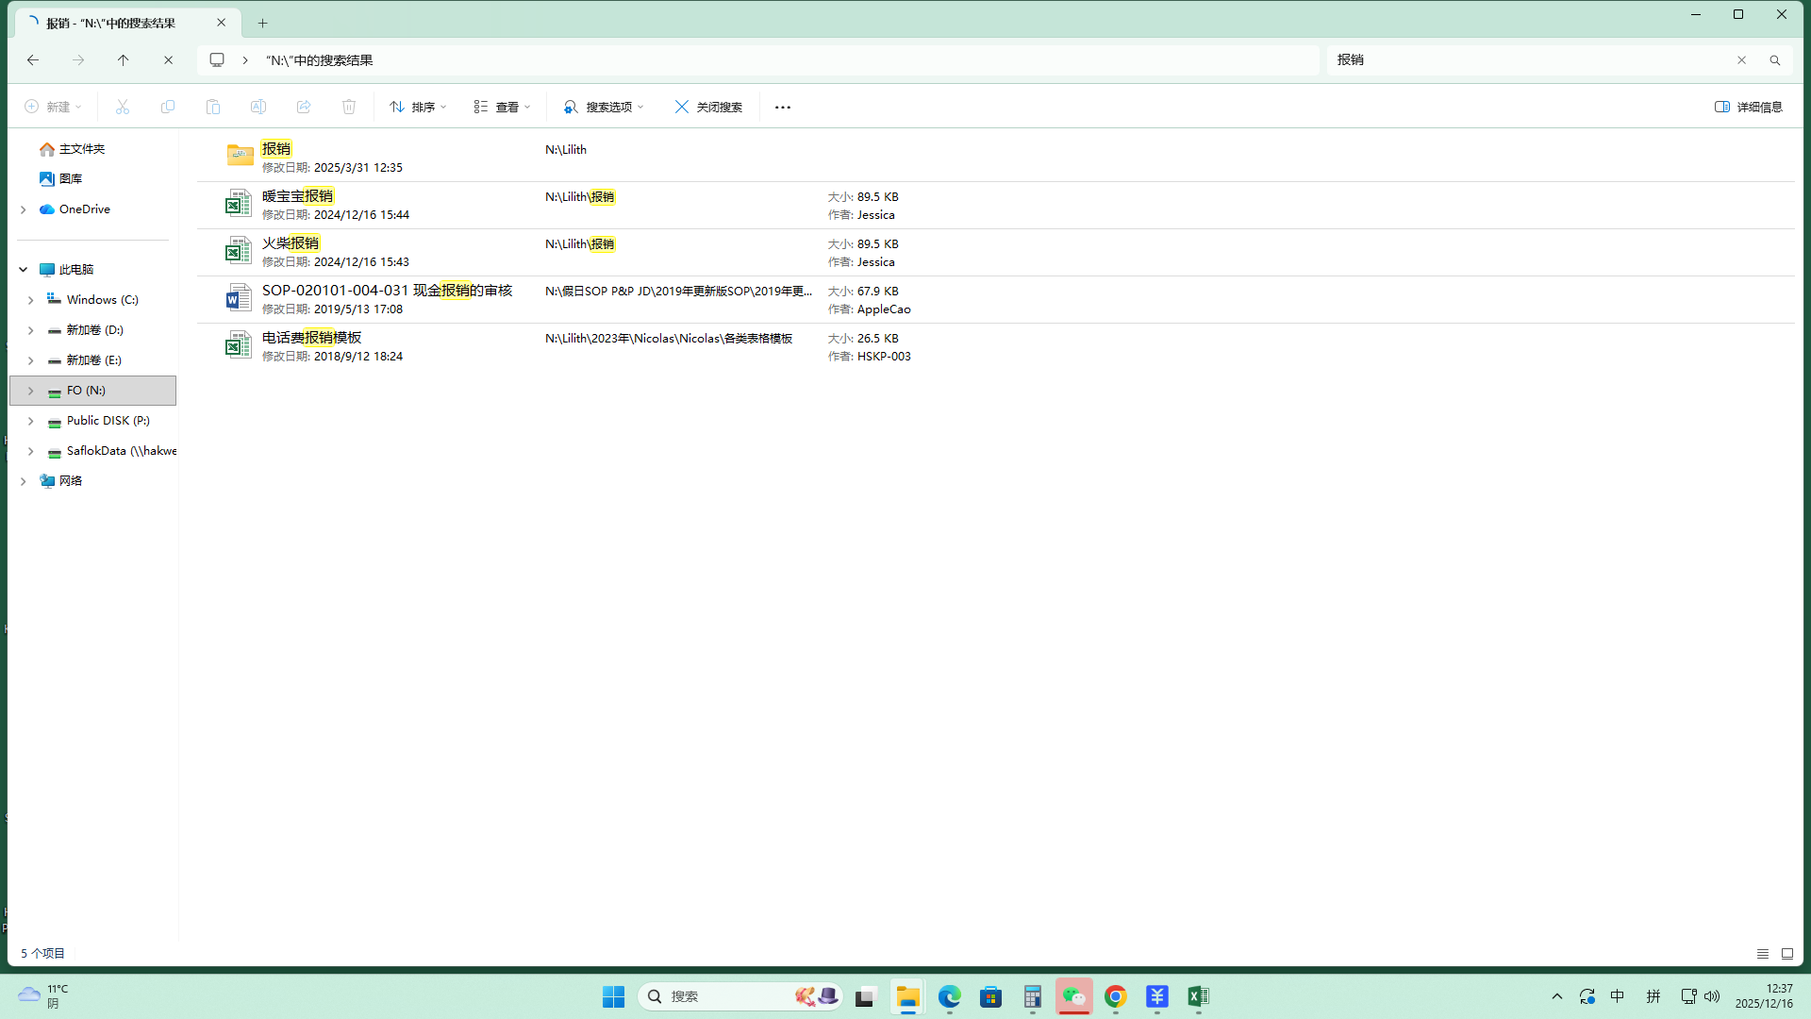Open the 搜索选项 dropdown
The width and height of the screenshot is (1811, 1019).
[604, 108]
